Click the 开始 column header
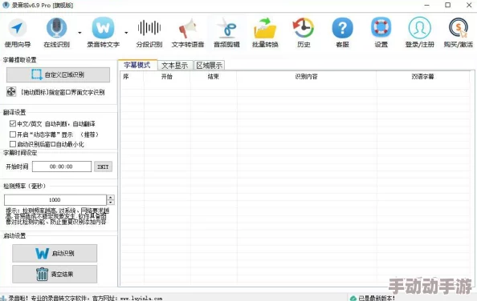The height and width of the screenshot is (301, 477). point(167,77)
